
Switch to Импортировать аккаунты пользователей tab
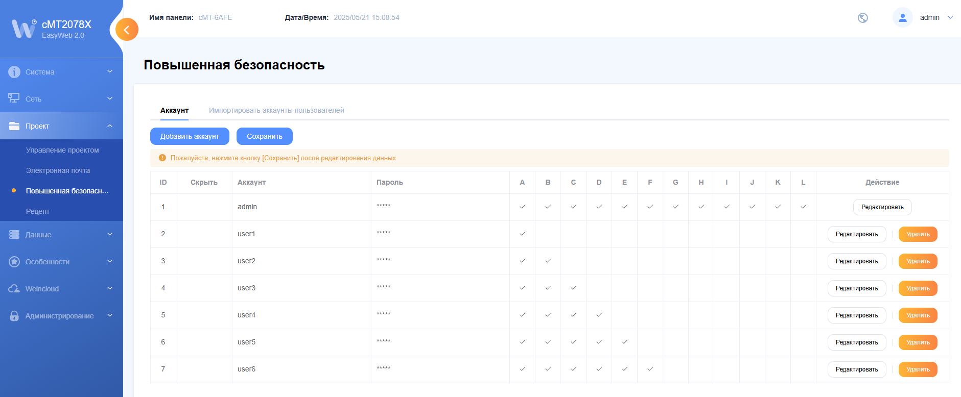tap(276, 110)
